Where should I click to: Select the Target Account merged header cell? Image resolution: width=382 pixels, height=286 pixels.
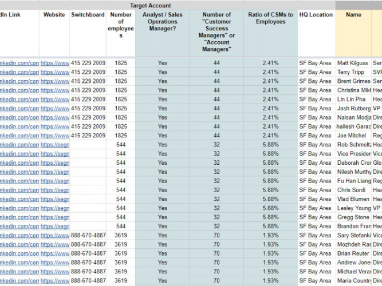coord(151,5)
